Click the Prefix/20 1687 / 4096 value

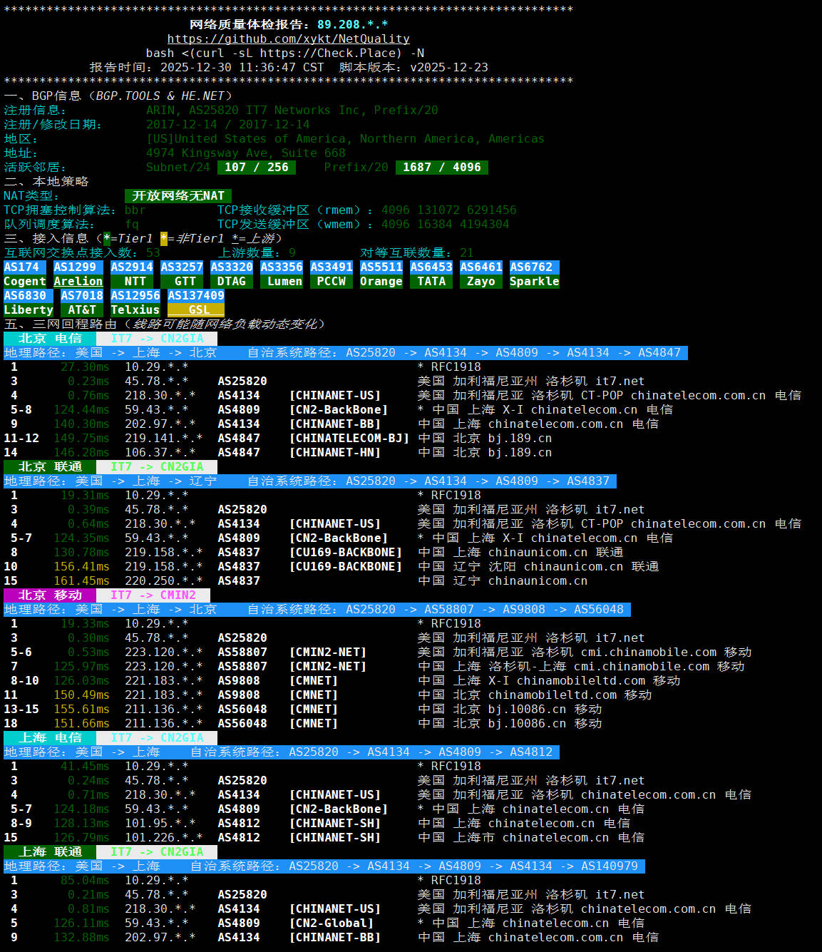click(x=442, y=168)
